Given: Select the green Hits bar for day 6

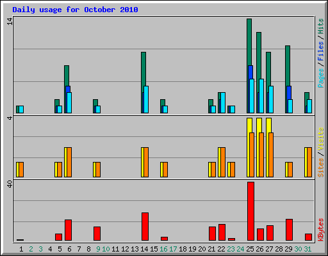Looking at the screenshot, I should click(67, 76).
